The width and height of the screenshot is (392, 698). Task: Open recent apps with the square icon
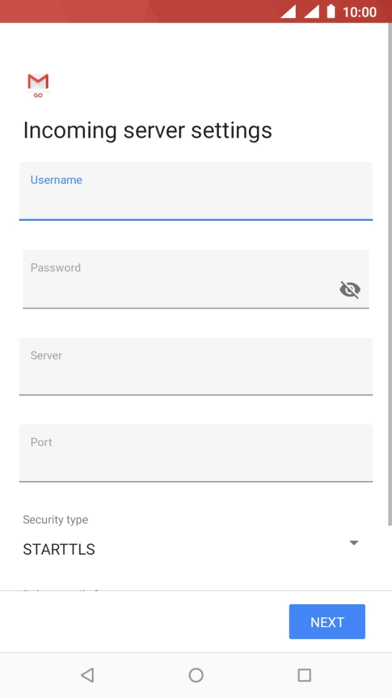point(304,675)
